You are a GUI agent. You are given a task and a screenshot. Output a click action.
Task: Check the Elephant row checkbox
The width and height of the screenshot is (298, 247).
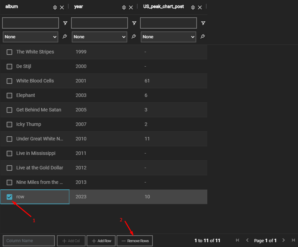(10, 95)
